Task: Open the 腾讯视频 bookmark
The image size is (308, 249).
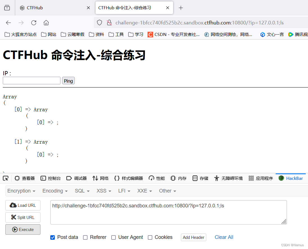Action: tap(298, 35)
